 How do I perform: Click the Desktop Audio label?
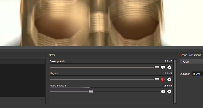[57, 61]
